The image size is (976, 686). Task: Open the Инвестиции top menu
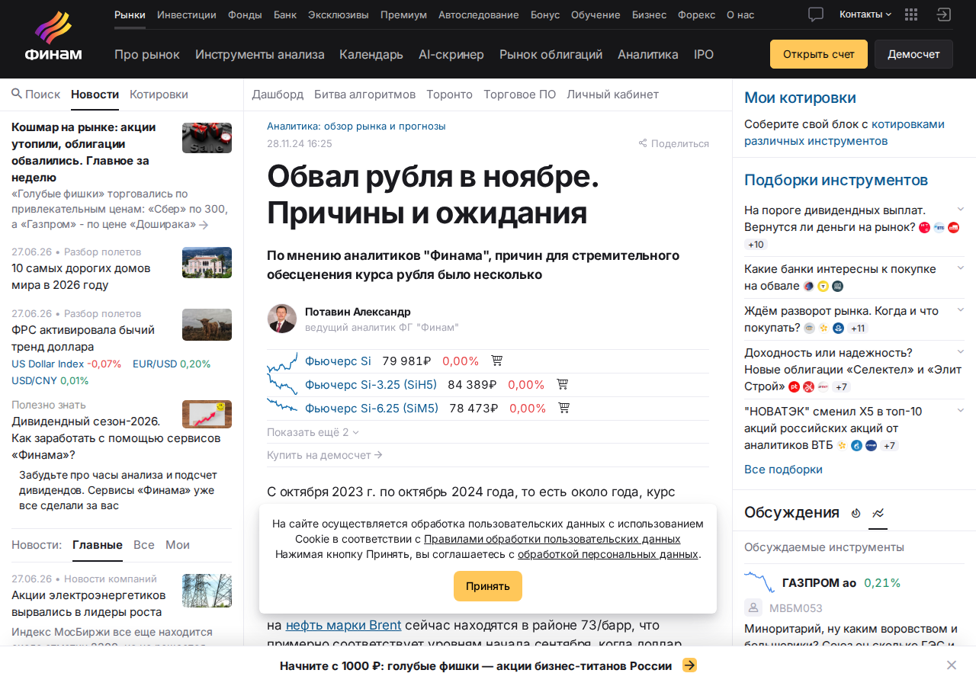[187, 14]
